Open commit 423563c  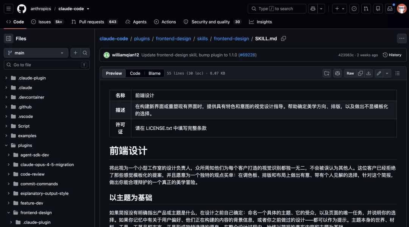click(x=346, y=55)
